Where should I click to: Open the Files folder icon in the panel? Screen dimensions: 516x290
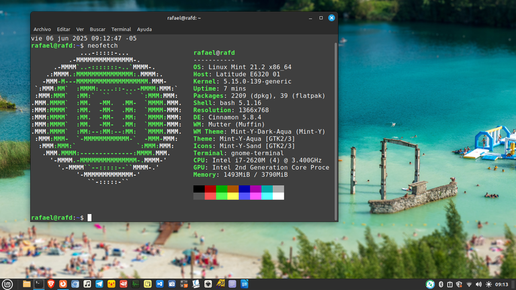point(27,284)
